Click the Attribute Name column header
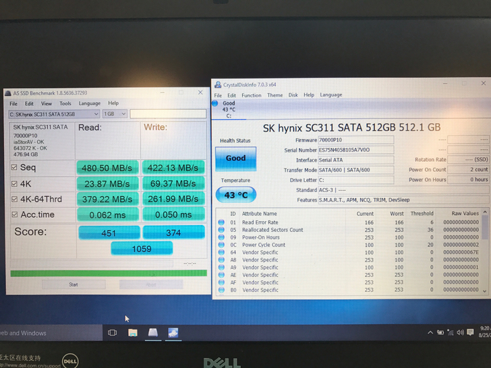This screenshot has width=491, height=368. [x=260, y=214]
